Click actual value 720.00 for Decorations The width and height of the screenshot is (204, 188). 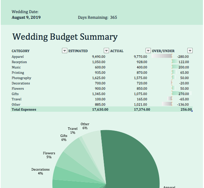coord(142,83)
